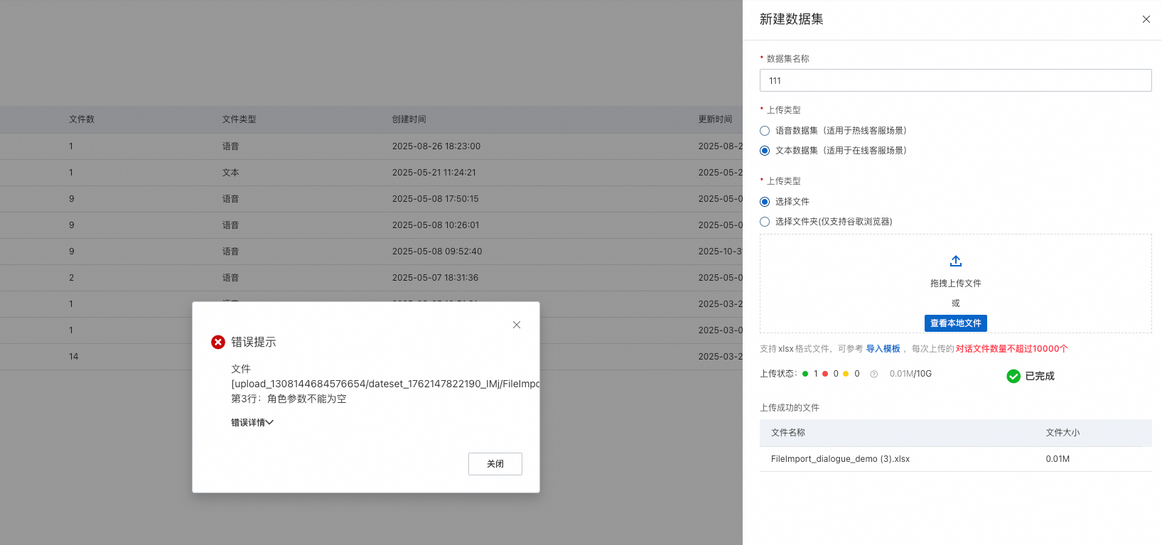Click the 新建数据集 panel title

coord(791,19)
